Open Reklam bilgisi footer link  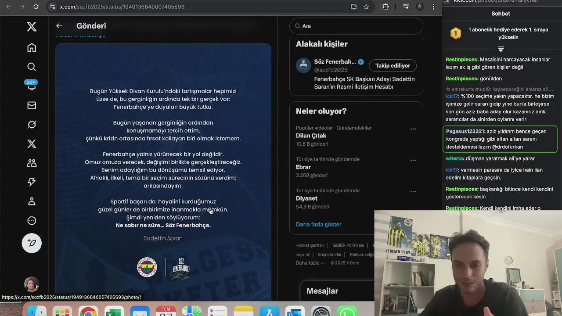tap(362, 254)
